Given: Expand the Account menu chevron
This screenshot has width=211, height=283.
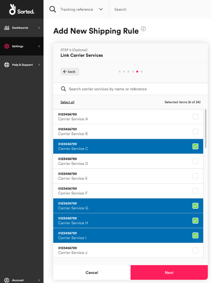Looking at the screenshot, I should (x=39, y=280).
